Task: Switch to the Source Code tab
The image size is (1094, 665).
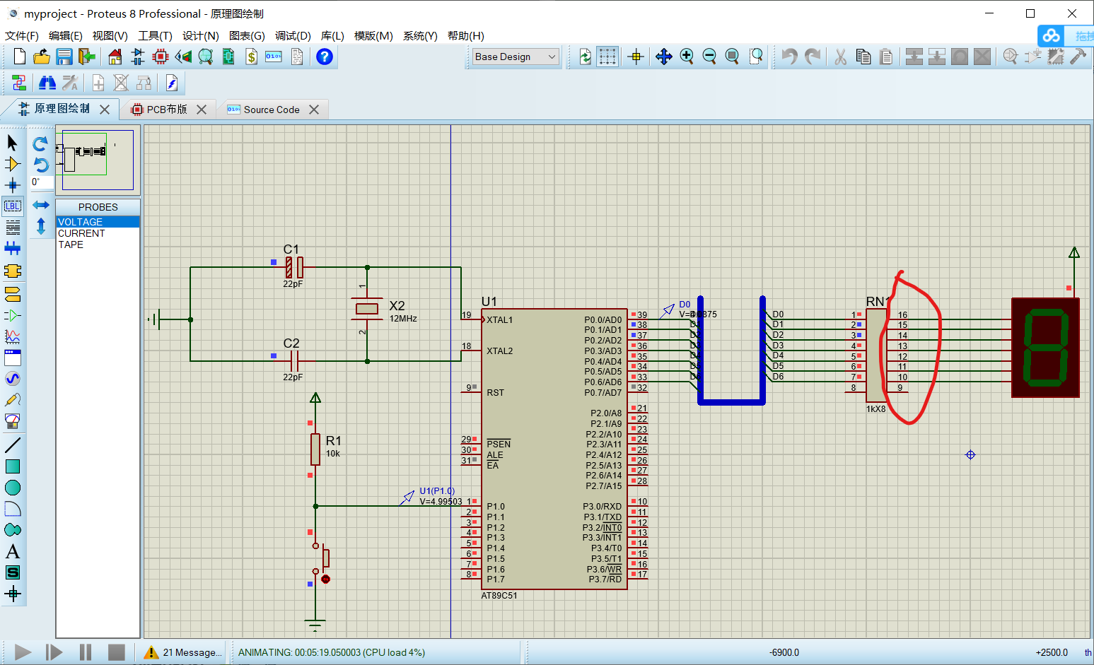Action: coord(271,110)
